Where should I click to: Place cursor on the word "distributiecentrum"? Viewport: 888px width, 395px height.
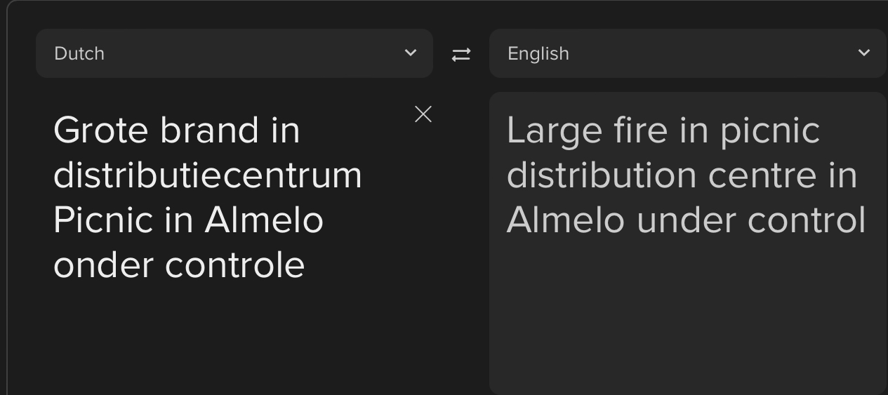click(x=208, y=175)
